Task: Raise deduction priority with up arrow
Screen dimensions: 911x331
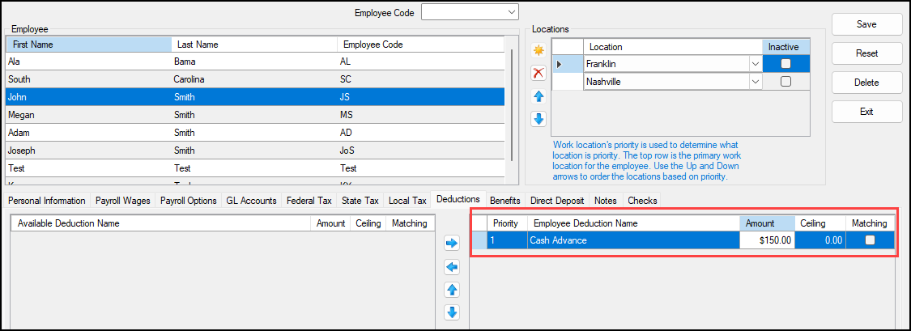Action: [452, 290]
